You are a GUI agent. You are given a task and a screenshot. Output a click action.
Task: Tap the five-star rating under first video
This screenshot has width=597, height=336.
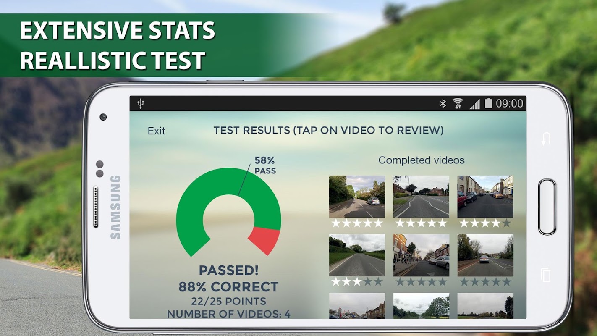click(357, 223)
